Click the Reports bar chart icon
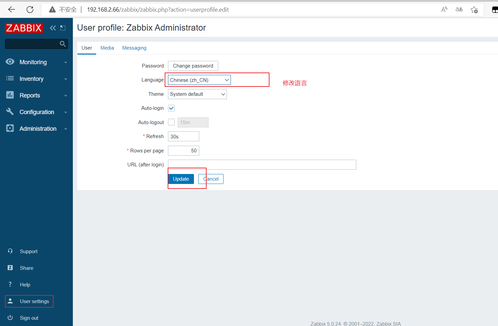This screenshot has height=326, width=498. click(x=10, y=95)
